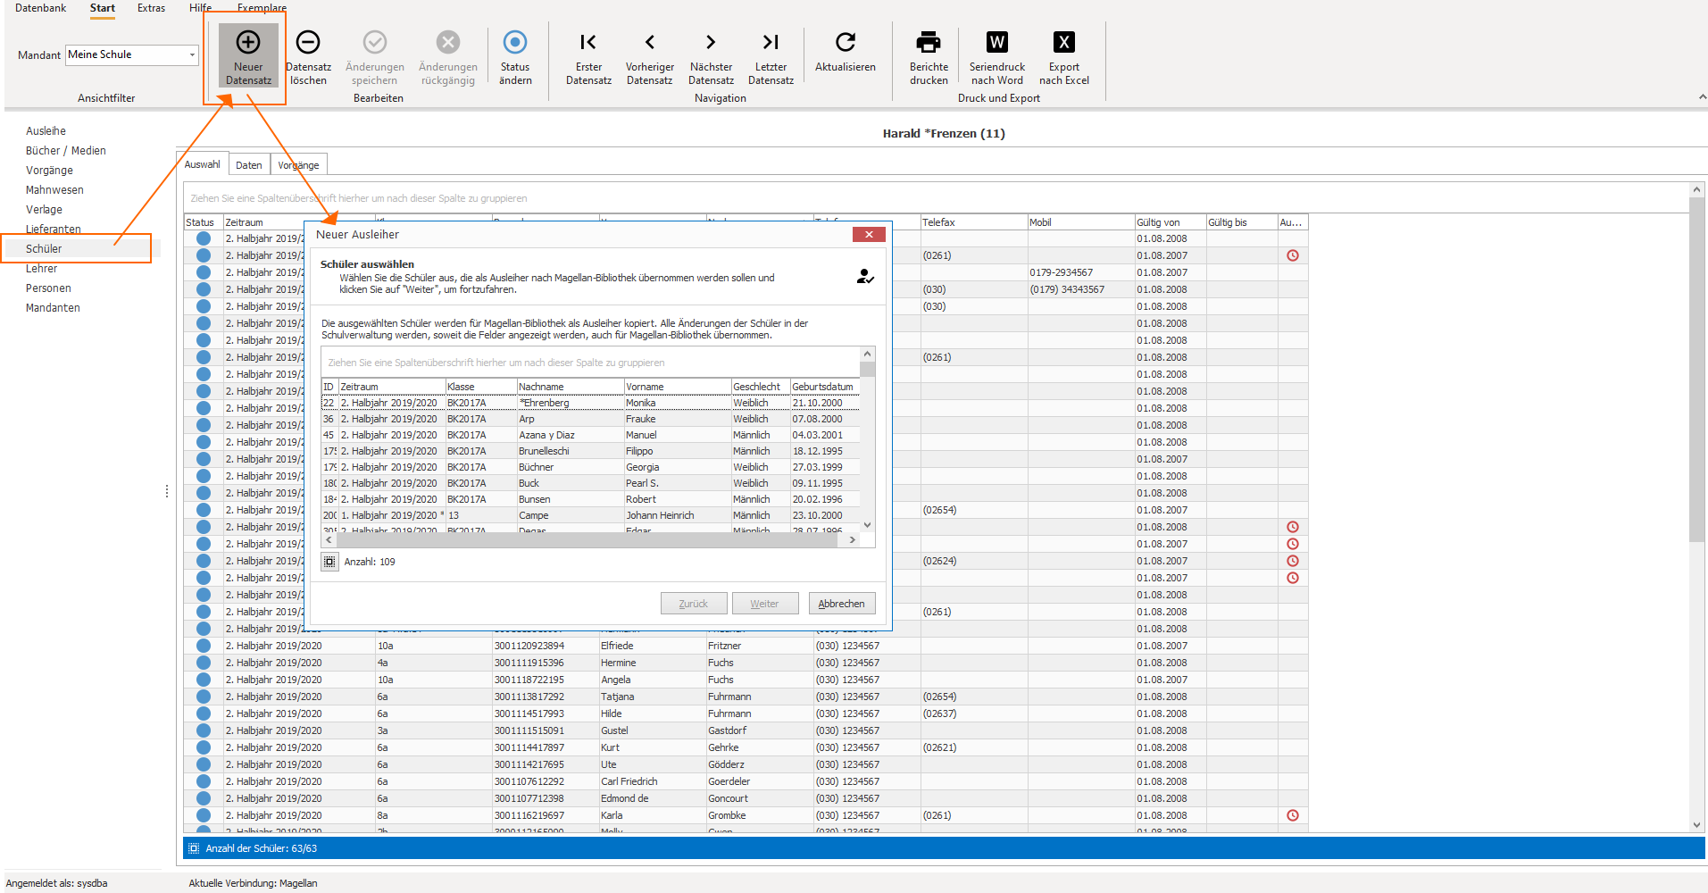Screen dimensions: 1708x893
Task: Click the dialog's horizontal scrollbar right arrow
Action: [852, 539]
